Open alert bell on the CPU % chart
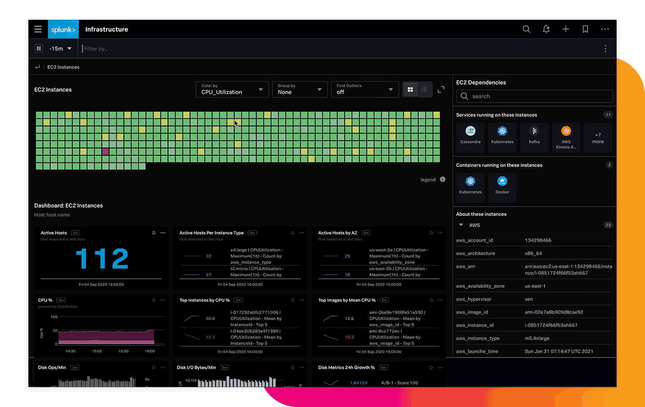This screenshot has width=645, height=407. 154,300
